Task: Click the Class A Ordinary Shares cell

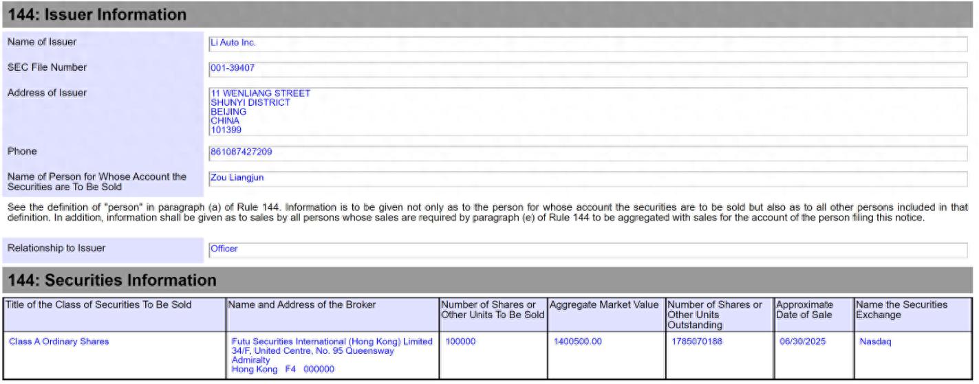Action: 59,341
